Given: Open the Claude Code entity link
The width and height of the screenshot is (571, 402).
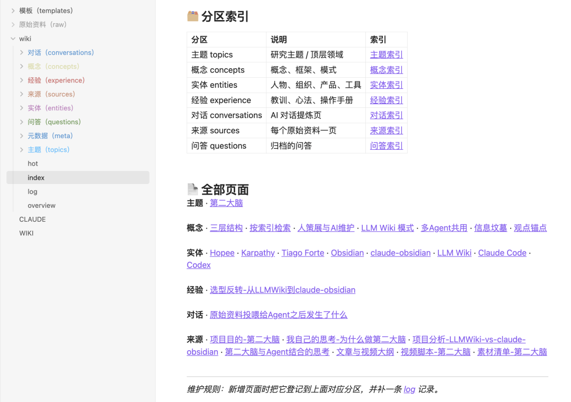Looking at the screenshot, I should click(x=502, y=252).
